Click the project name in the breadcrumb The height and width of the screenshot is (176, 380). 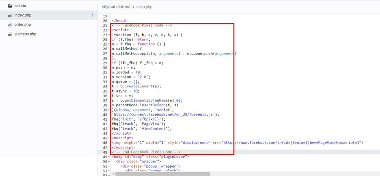pyautogui.click(x=116, y=7)
